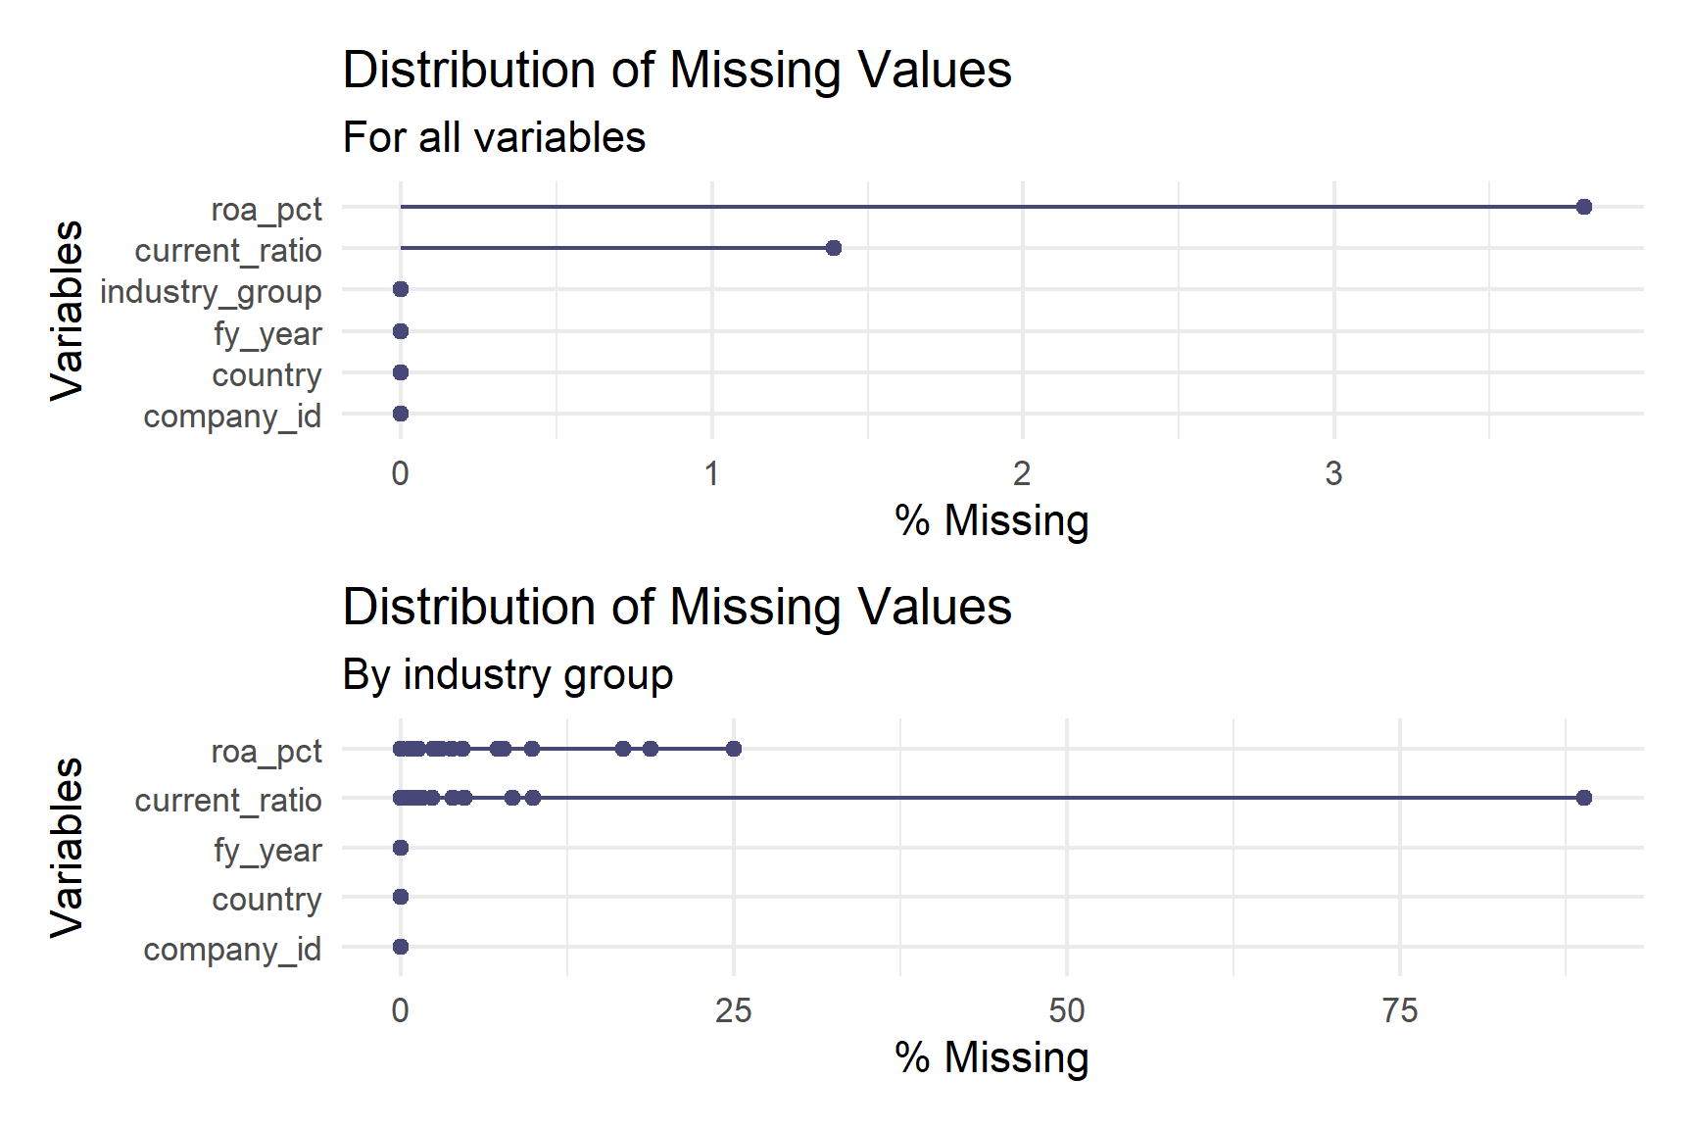Screen dimensions: 1693x1129
Task: Click x-axis tick label 75 in bottom chart
Action: (1400, 1011)
